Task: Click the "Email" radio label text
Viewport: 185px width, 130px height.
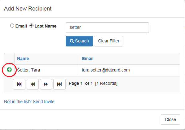Action: (21, 26)
